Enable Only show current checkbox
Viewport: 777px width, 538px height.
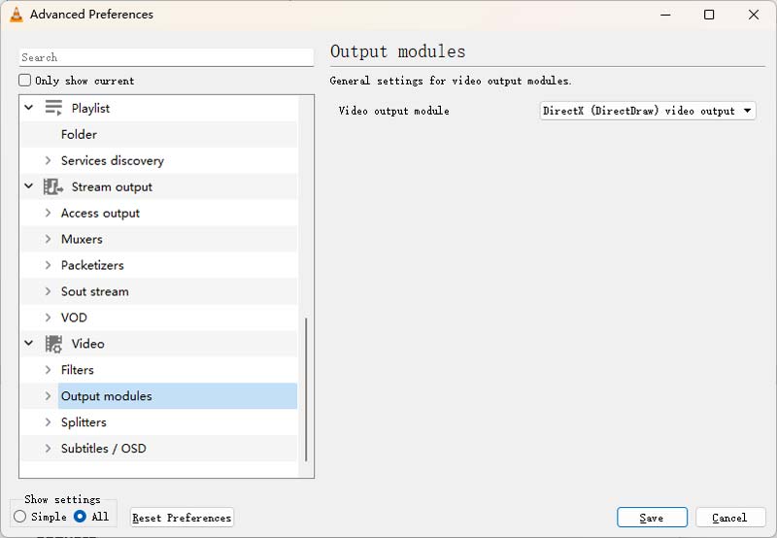coord(25,81)
